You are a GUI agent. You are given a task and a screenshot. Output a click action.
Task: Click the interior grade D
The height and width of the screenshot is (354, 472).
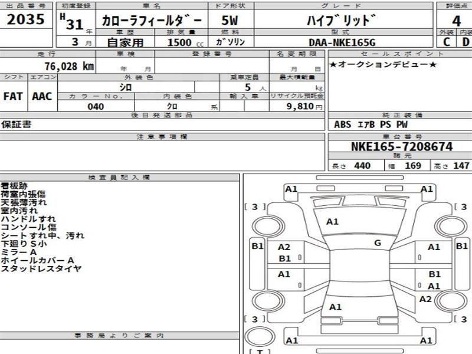pyautogui.click(x=466, y=42)
